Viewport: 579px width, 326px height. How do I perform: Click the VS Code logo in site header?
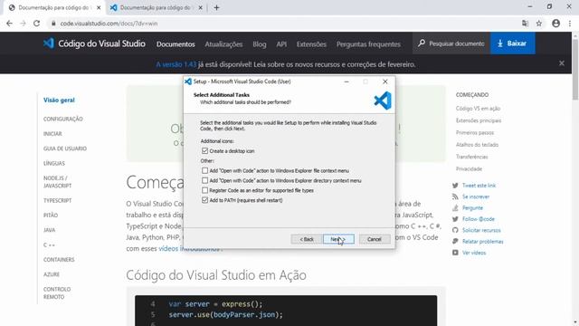(48, 43)
